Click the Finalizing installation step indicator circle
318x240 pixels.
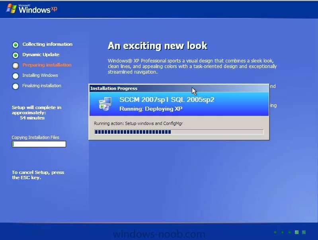click(x=16, y=86)
